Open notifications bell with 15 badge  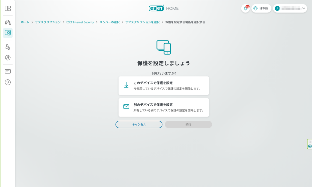click(x=246, y=8)
